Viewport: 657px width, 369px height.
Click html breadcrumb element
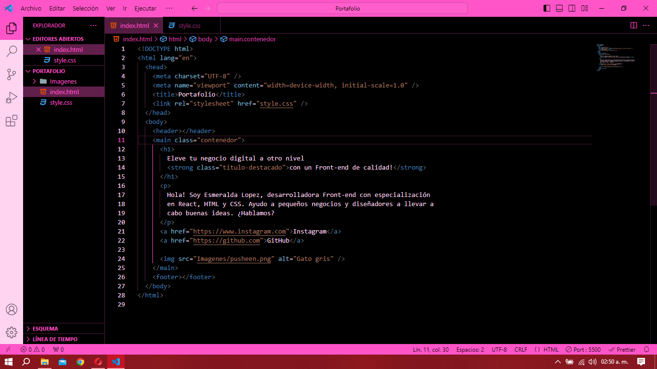coord(171,39)
